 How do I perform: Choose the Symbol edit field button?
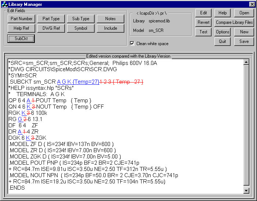click(81, 28)
